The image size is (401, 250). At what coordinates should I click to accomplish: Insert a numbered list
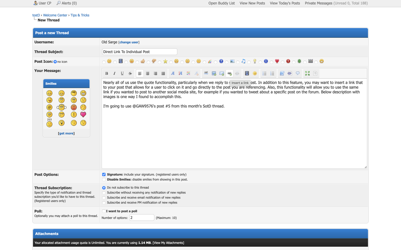point(272,73)
